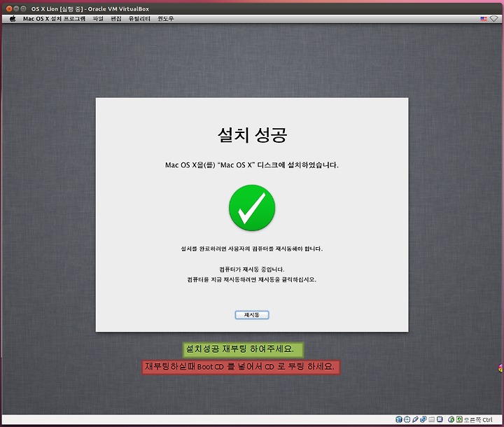
Task: Click the green checkmark success icon
Action: tap(252, 207)
